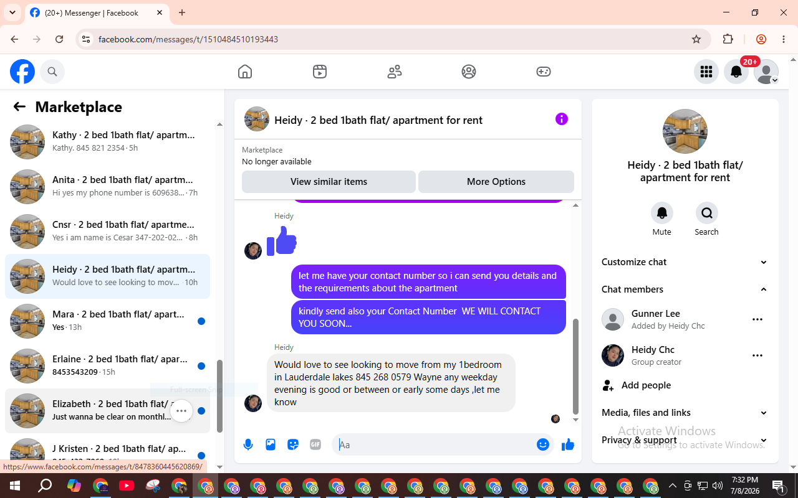
Task: Send a voice clip with microphone icon
Action: (x=248, y=444)
